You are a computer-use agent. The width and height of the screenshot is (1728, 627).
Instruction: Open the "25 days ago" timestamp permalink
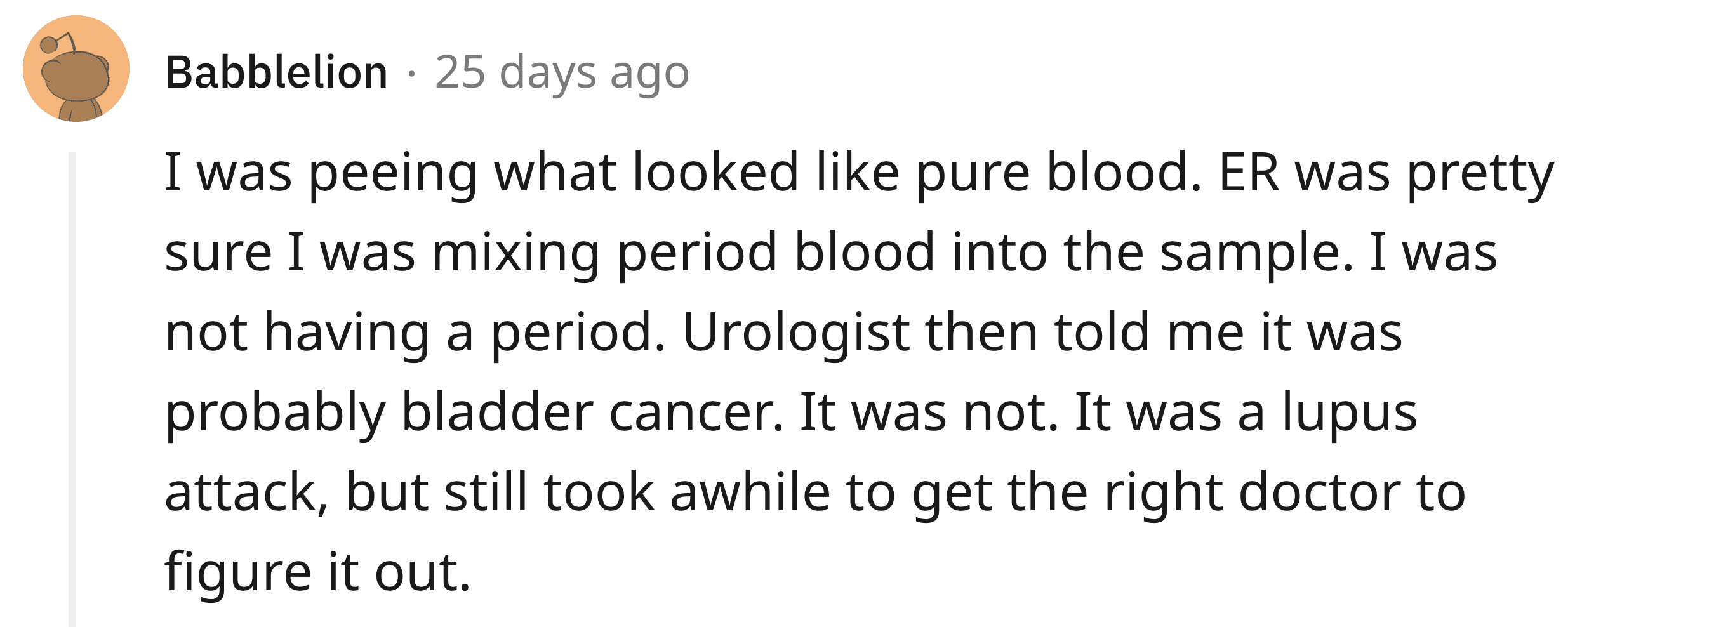coord(562,72)
